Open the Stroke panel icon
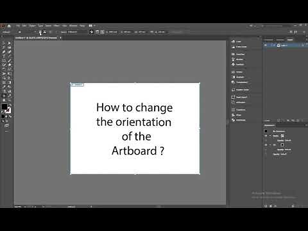 click(234, 72)
